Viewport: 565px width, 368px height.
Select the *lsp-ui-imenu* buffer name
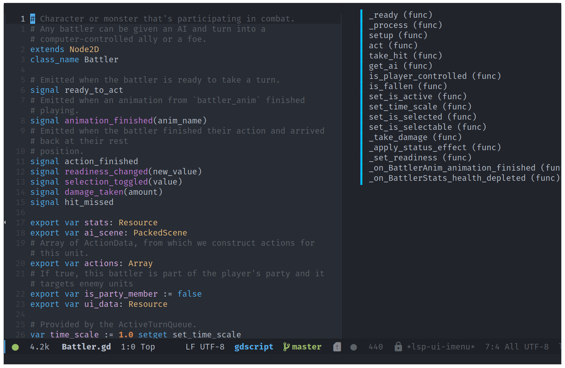[440, 347]
